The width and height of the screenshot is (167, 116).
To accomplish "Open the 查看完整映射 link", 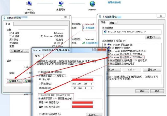I will click(114, 2).
